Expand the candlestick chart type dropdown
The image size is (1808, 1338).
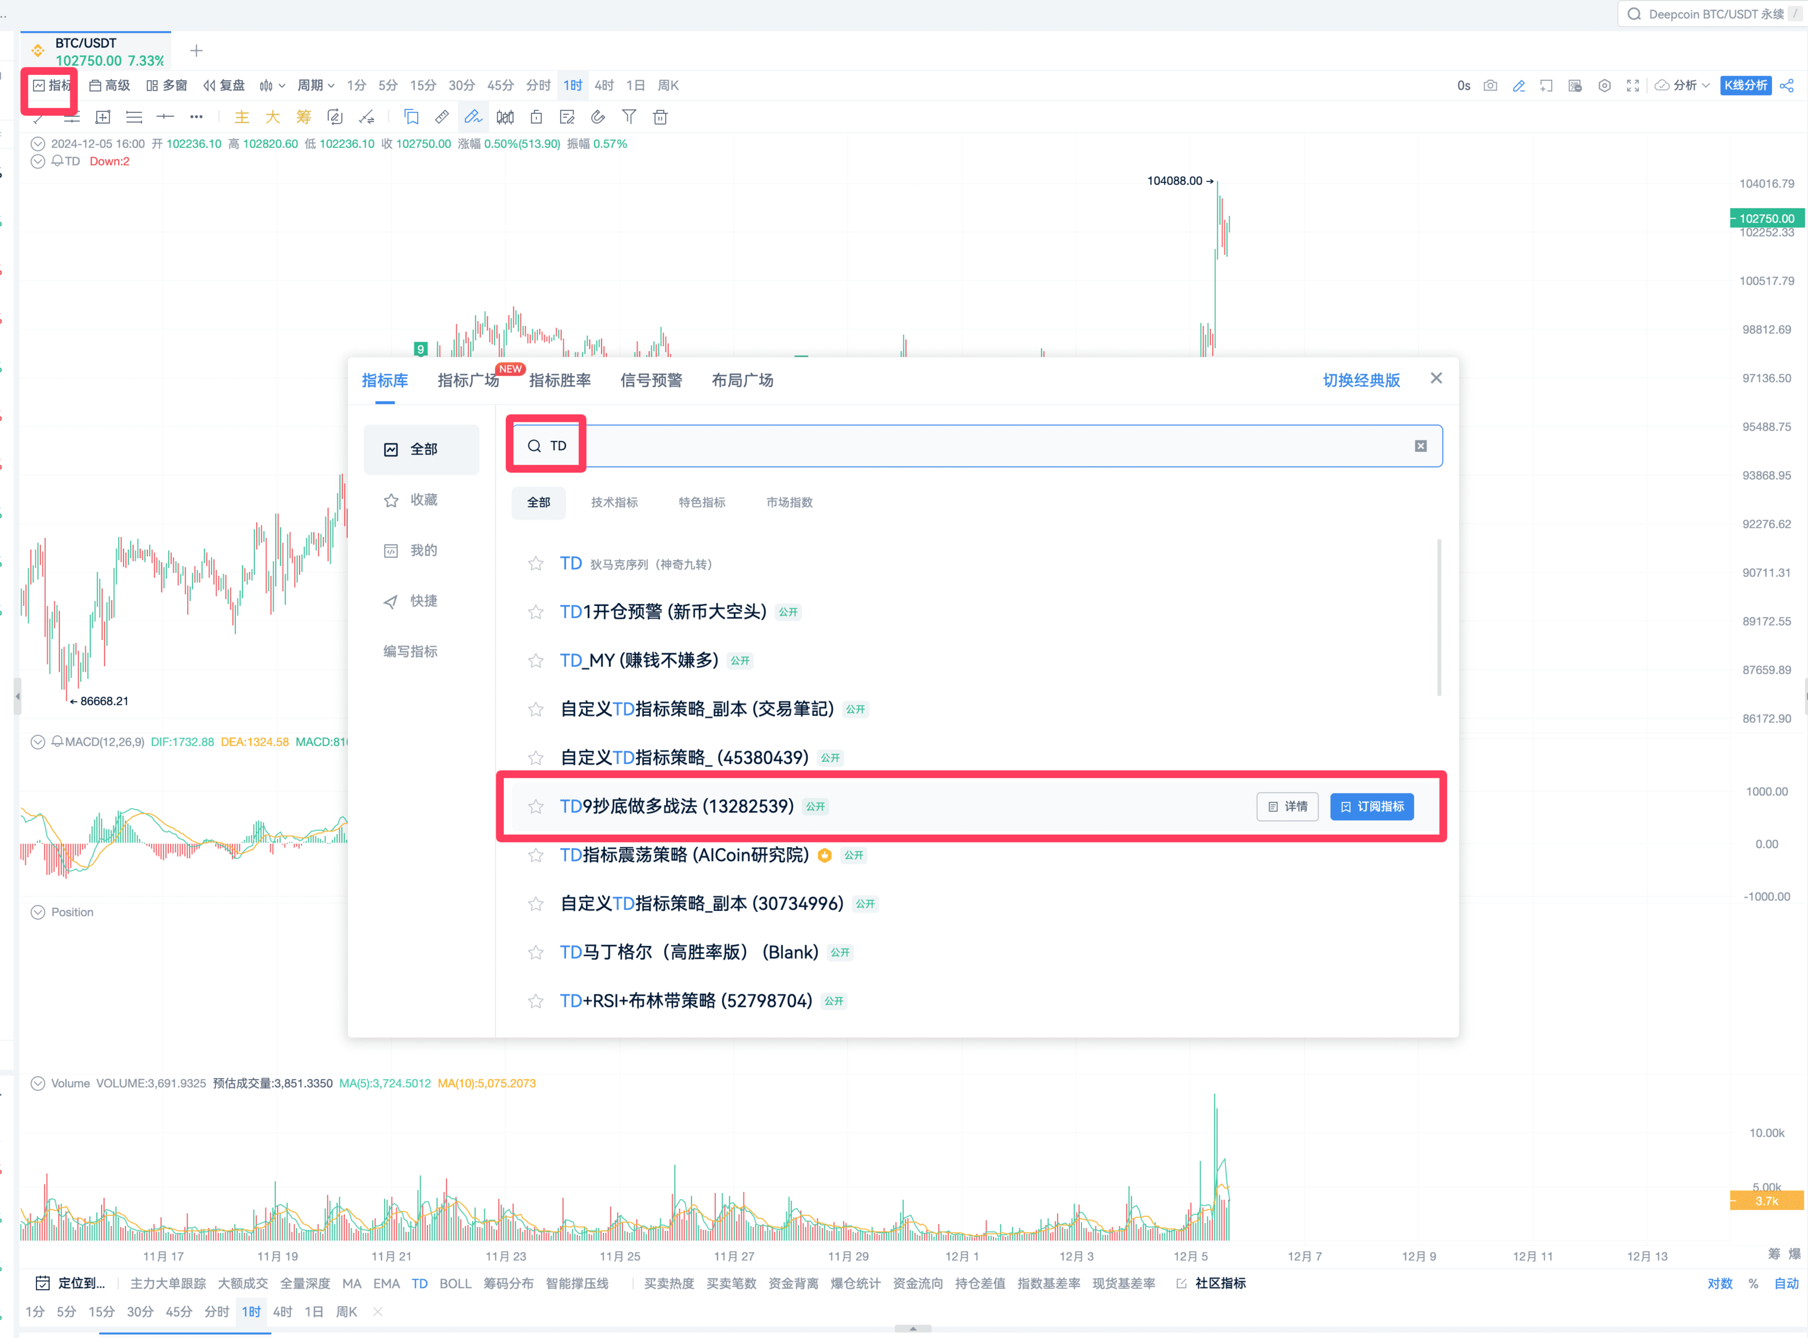pos(272,86)
